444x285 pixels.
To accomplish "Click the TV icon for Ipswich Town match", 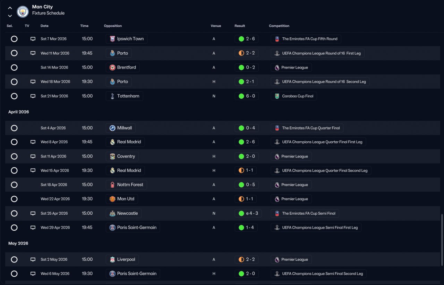I will 33,39.
